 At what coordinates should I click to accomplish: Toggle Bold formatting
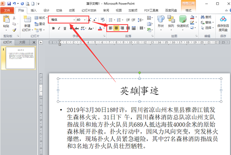[53, 28]
